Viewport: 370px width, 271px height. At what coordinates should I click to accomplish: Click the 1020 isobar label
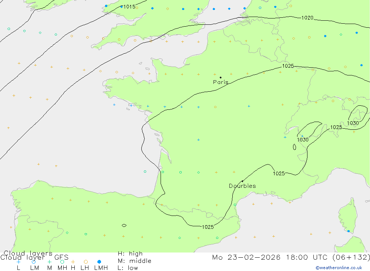pos(307,18)
